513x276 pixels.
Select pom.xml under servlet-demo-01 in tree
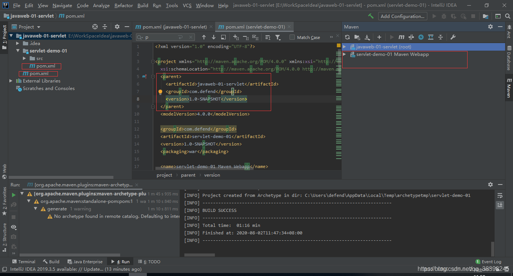[45, 66]
